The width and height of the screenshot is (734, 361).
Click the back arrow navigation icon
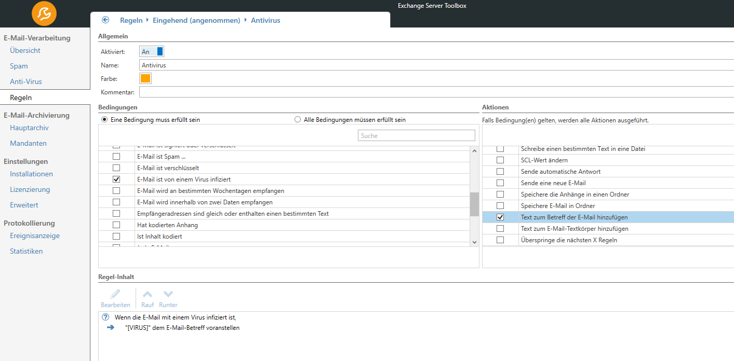pos(105,20)
